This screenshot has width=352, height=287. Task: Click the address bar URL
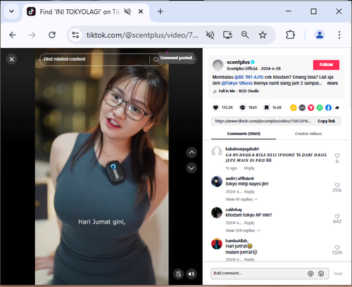coord(142,35)
